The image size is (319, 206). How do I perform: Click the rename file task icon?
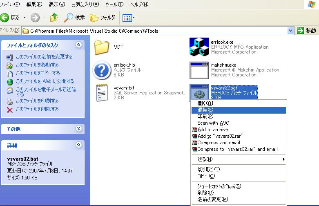tap(9, 57)
